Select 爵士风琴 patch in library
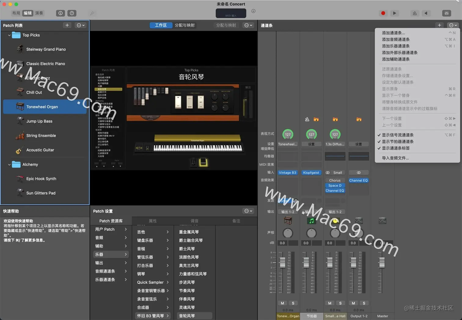462x320 pixels. 194,249
